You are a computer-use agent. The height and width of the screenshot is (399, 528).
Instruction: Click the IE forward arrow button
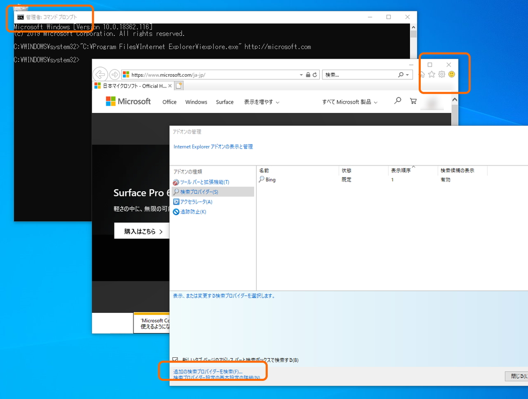114,74
